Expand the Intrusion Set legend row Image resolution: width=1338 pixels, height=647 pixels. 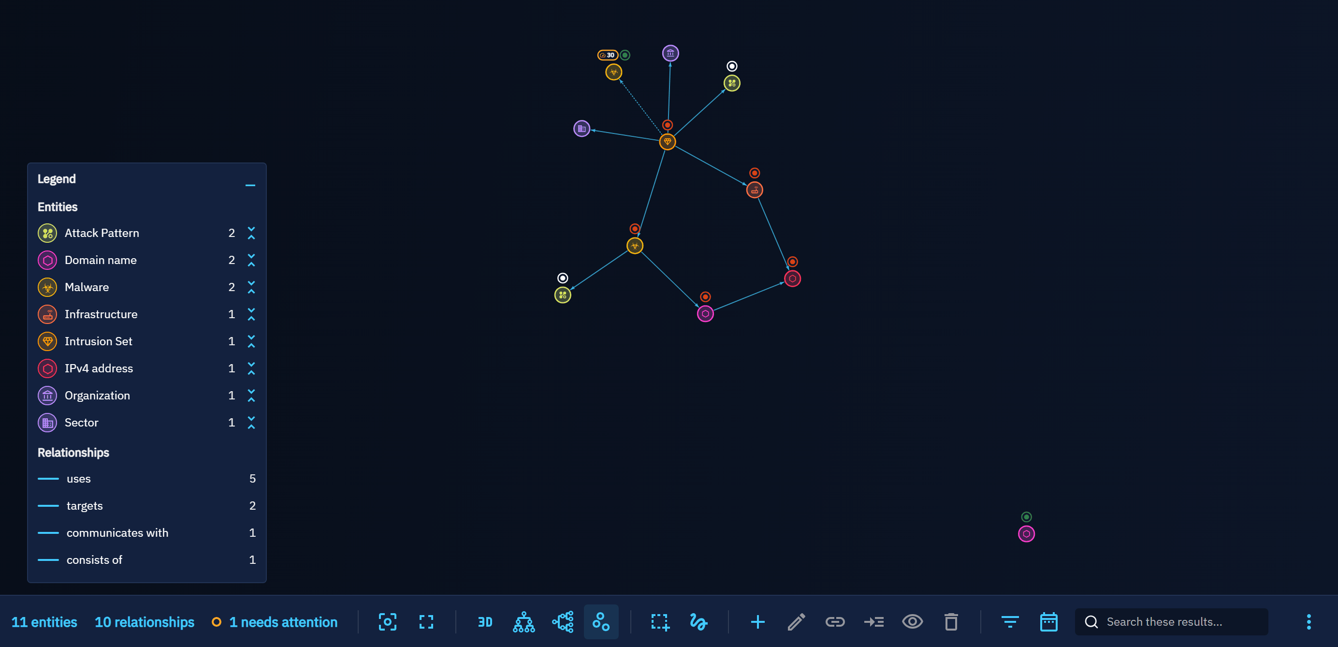pos(251,341)
